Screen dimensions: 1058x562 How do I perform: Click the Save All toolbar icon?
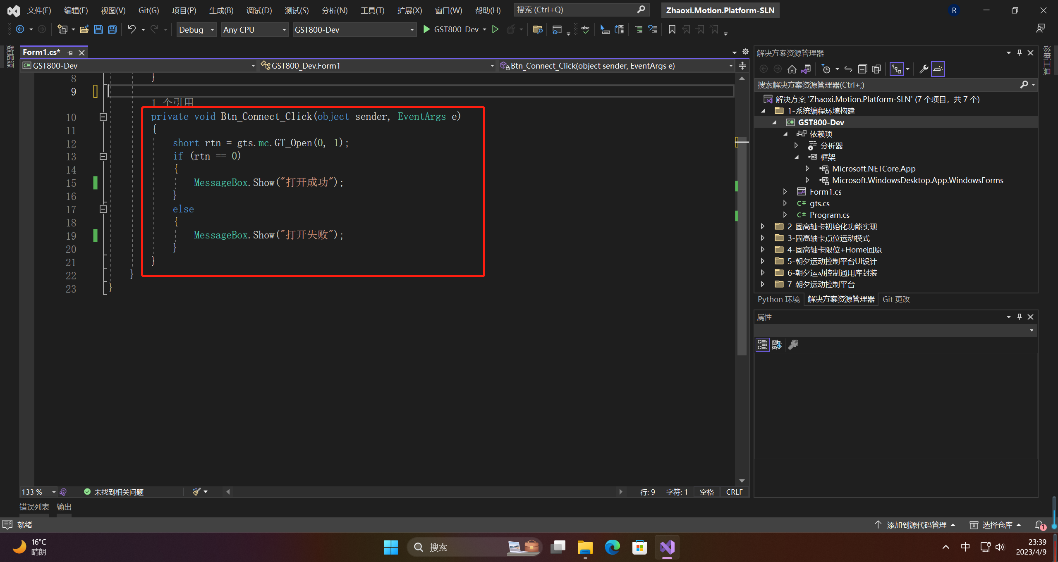[x=112, y=29]
